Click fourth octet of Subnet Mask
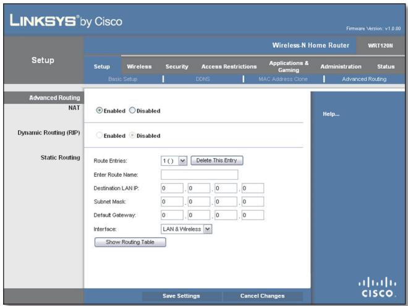408x306 pixels. click(x=253, y=202)
